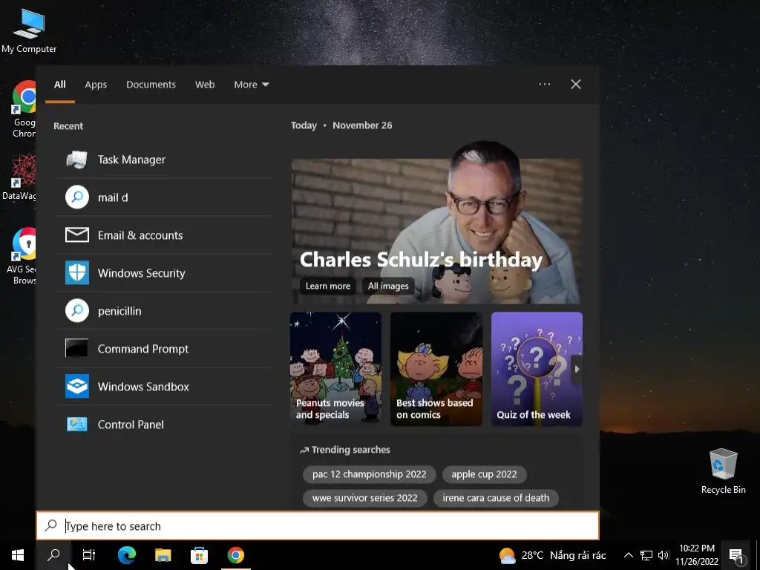The width and height of the screenshot is (760, 570).
Task: Click the network icon in system tray
Action: point(646,555)
